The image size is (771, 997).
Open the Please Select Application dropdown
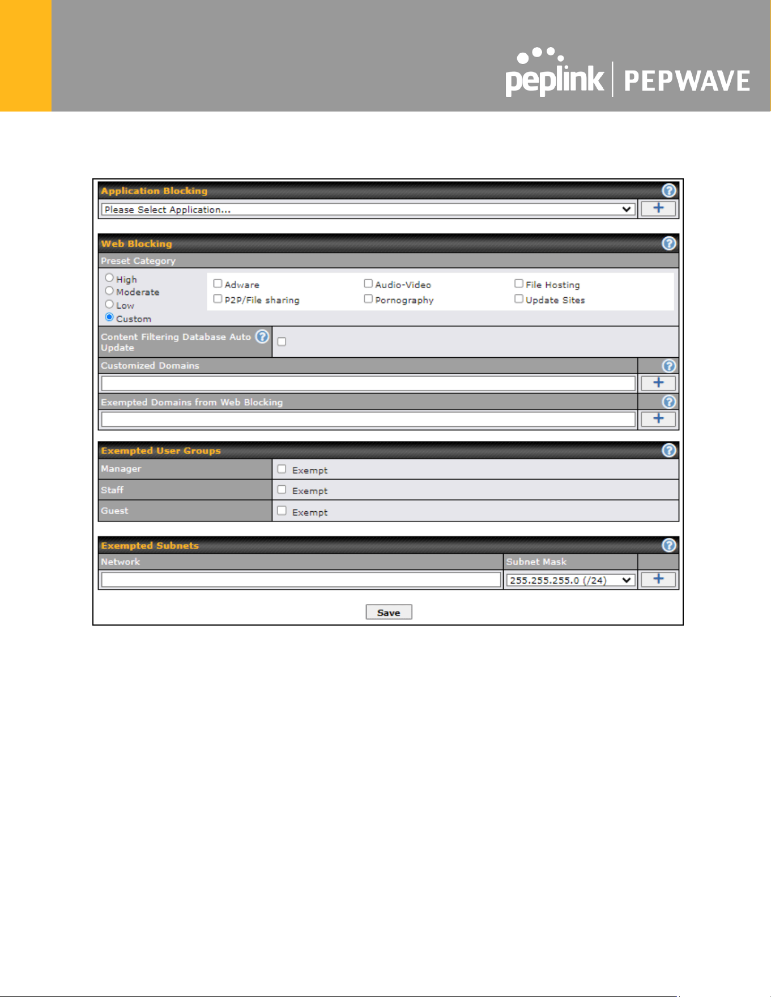pyautogui.click(x=368, y=209)
